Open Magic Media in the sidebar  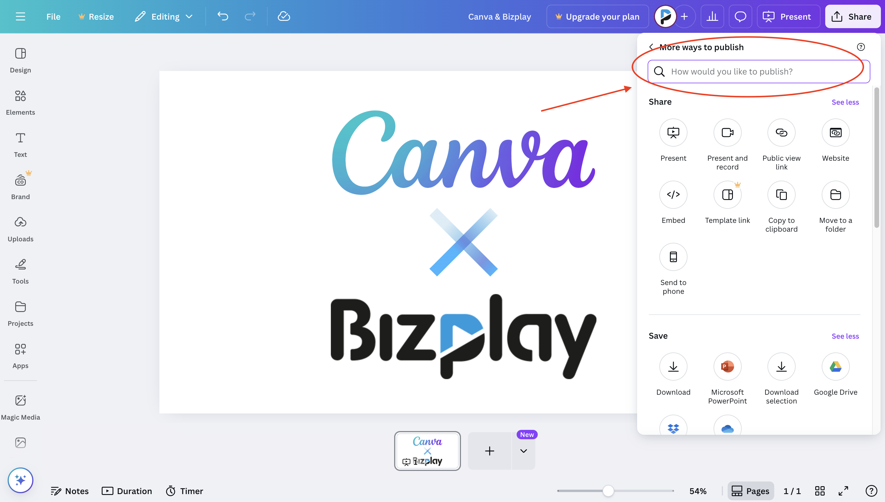point(20,408)
